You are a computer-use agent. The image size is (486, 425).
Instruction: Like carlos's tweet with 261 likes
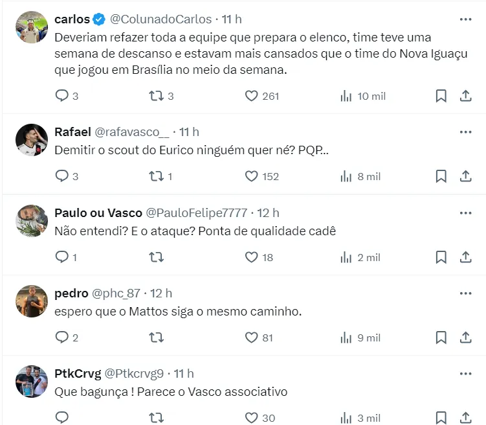tap(252, 96)
